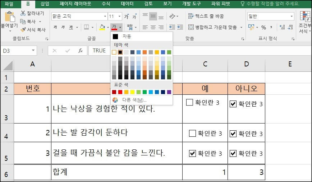312x182 pixels.
Task: Switch to the 개발 도구 tab
Action: pyautogui.click(x=192, y=4)
